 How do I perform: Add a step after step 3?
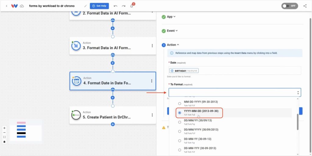tap(113, 63)
